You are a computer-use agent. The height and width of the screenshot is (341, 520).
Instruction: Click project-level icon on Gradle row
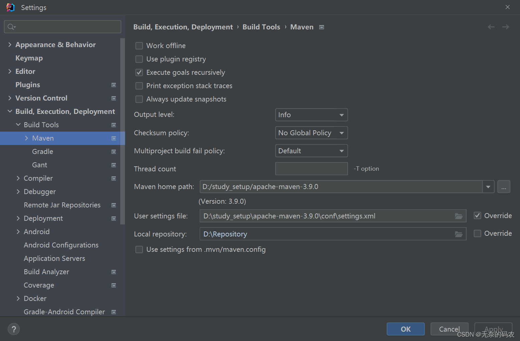coord(114,152)
